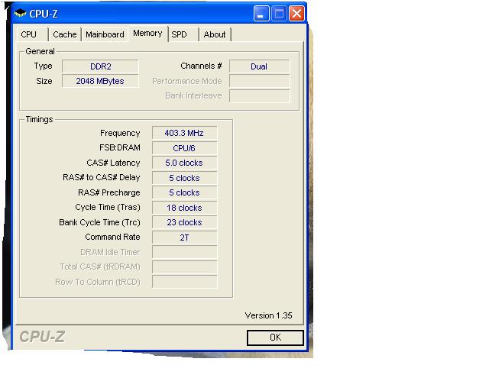Screen dimensions: 489x391
Task: Click the empty Row To Column (tRCD) field
Action: pyautogui.click(x=184, y=282)
